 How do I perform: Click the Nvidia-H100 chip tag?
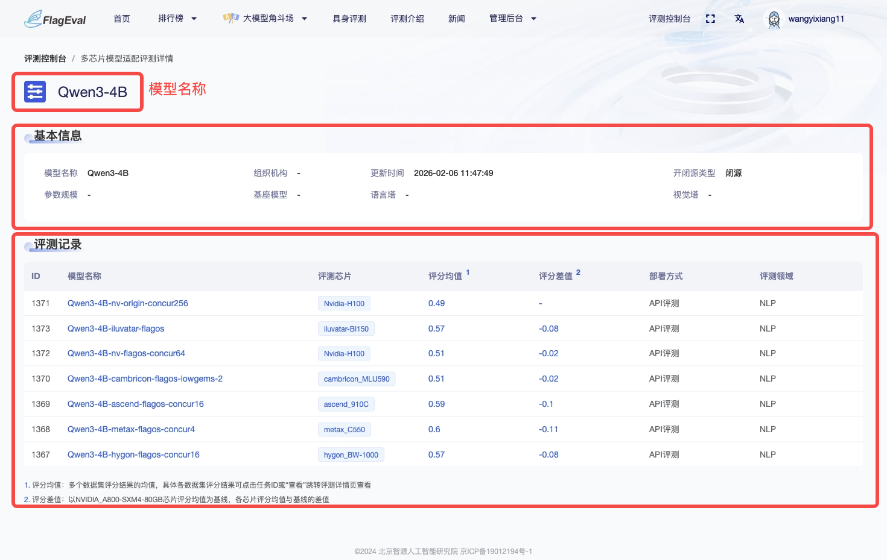tap(344, 303)
